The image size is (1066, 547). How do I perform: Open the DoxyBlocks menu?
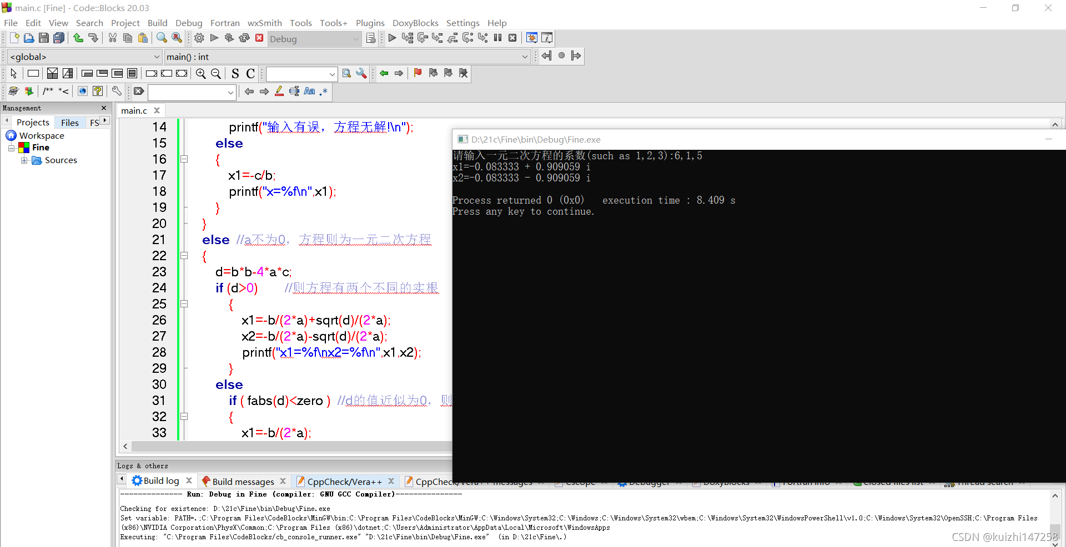click(415, 23)
